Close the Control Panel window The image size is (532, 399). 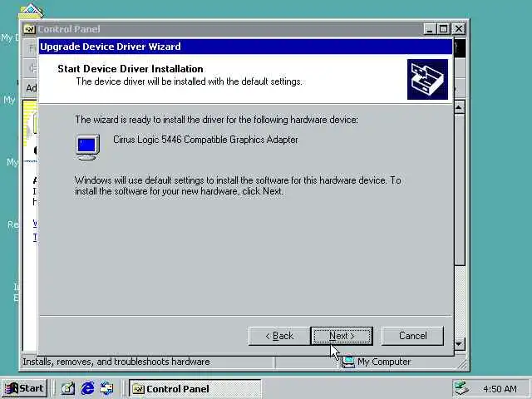[x=458, y=29]
